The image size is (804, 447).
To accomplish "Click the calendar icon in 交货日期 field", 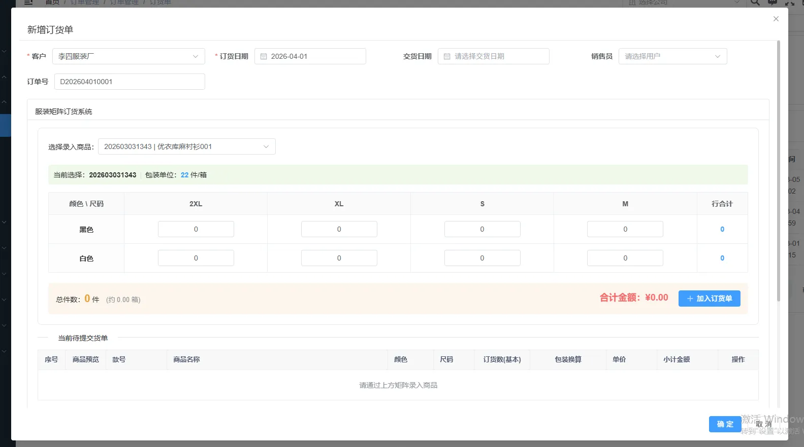I will point(447,56).
